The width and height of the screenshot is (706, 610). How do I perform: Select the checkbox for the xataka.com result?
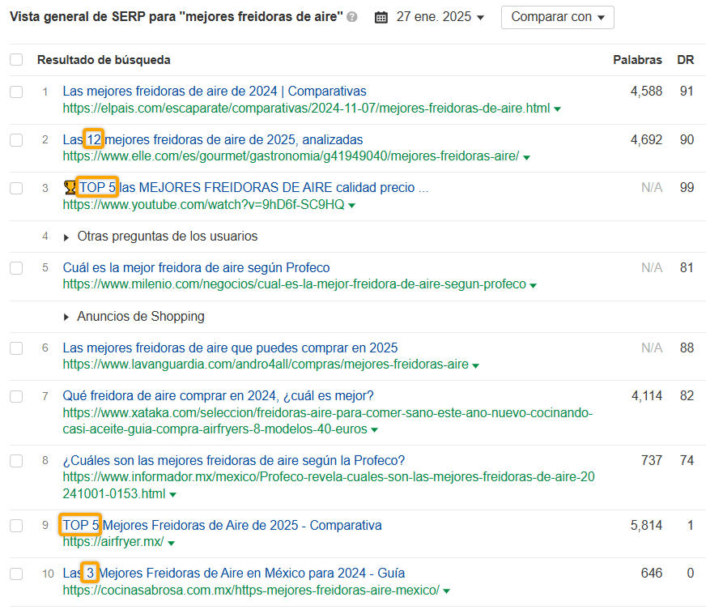point(16,396)
